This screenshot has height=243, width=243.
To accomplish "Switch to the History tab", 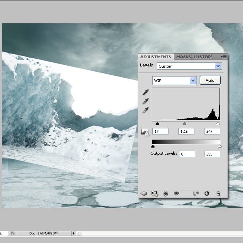I will click(x=202, y=57).
